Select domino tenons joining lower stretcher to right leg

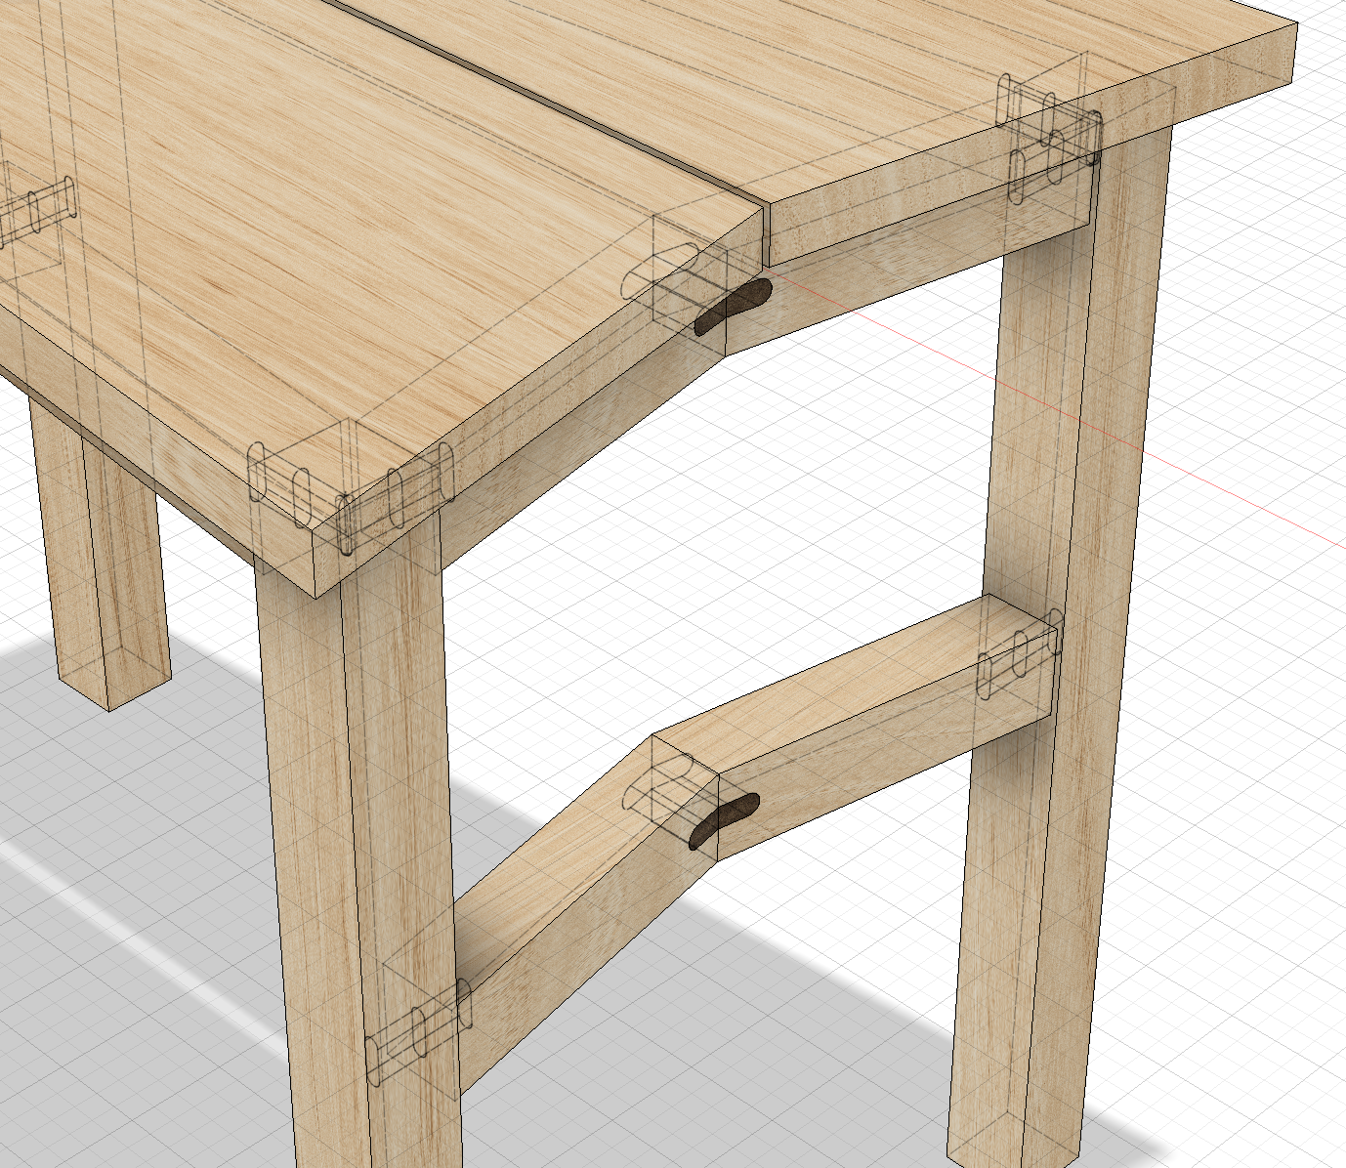click(x=1020, y=652)
